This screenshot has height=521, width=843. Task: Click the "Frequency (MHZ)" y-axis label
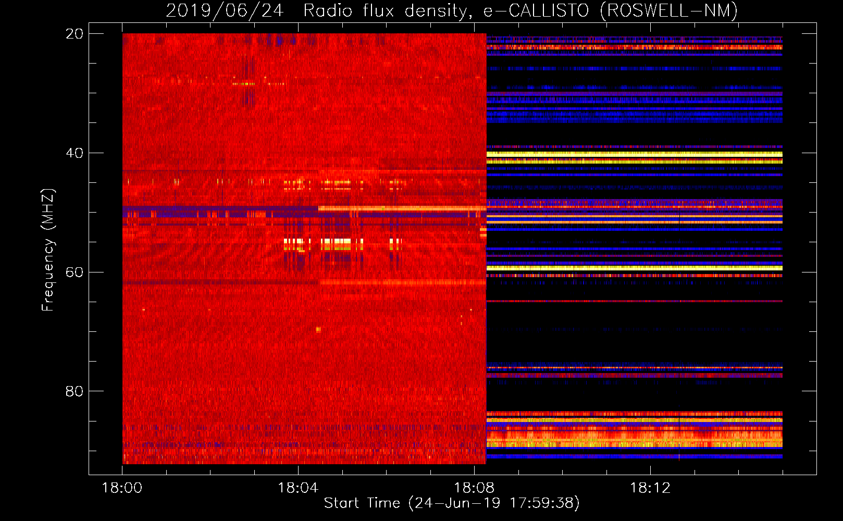[48, 250]
